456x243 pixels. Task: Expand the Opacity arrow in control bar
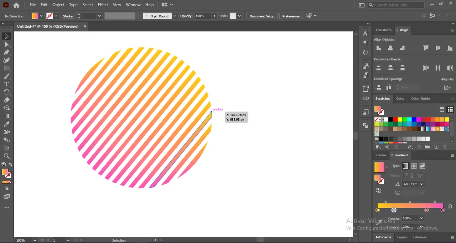(x=214, y=16)
